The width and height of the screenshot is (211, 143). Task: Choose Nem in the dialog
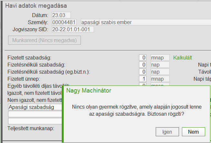pos(193,132)
